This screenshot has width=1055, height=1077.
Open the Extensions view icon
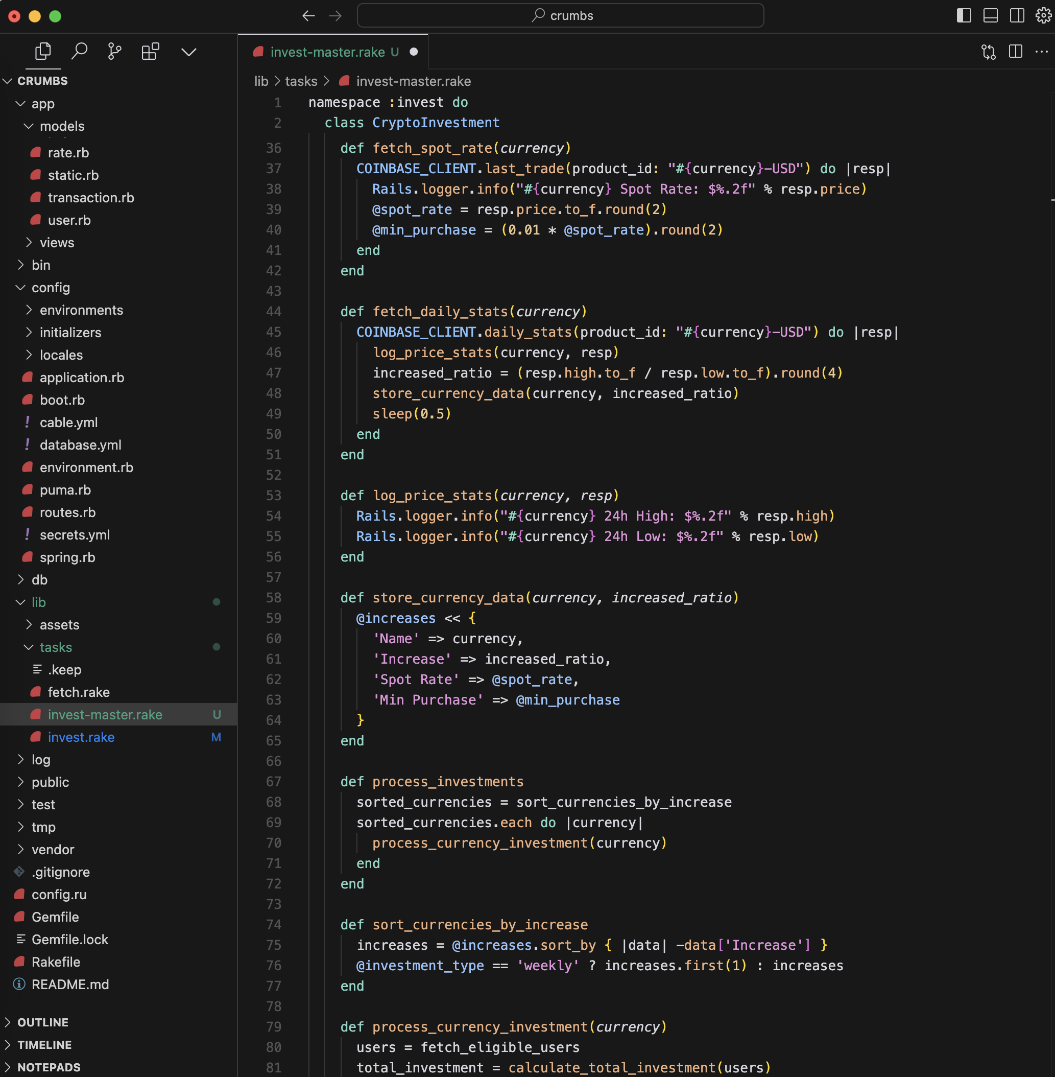pos(150,52)
